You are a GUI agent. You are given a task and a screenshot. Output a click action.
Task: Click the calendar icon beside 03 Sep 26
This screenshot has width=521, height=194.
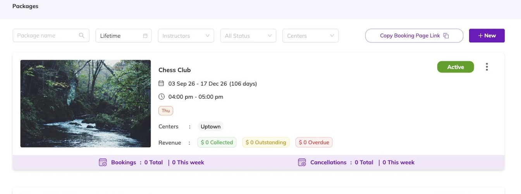[x=162, y=83]
